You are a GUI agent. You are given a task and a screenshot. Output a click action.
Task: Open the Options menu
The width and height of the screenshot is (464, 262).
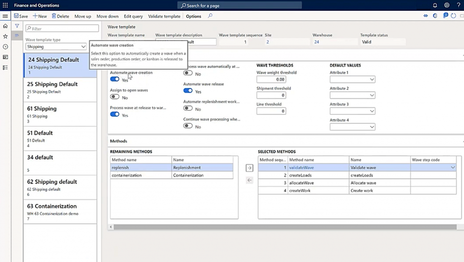click(x=193, y=16)
